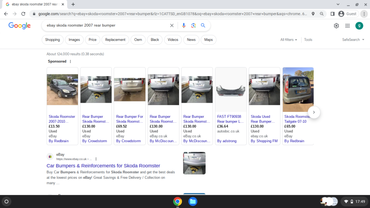Reload the current page
370x208 pixels.
coord(23,14)
